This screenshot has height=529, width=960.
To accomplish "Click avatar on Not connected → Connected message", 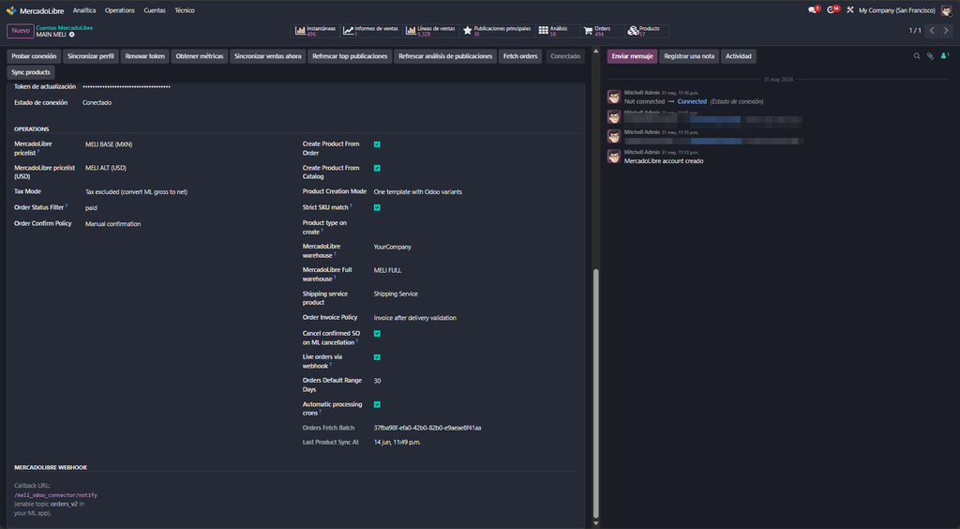I will coord(613,98).
